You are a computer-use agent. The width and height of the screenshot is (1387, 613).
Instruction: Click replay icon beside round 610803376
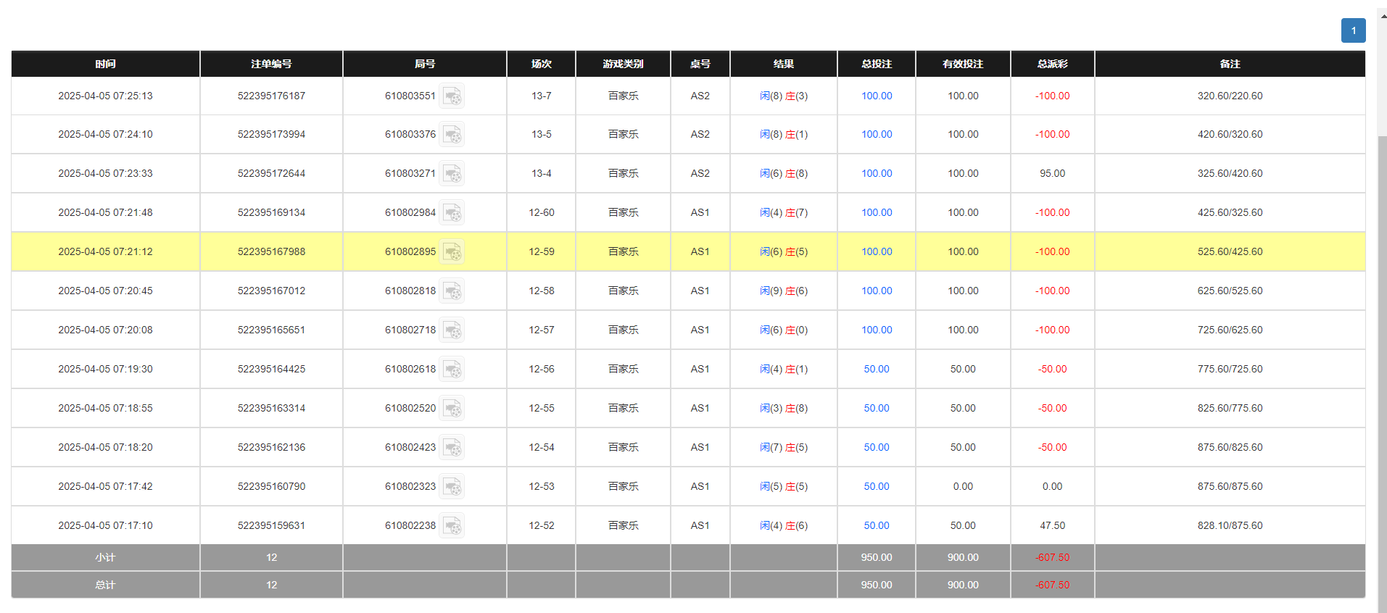pyautogui.click(x=452, y=135)
